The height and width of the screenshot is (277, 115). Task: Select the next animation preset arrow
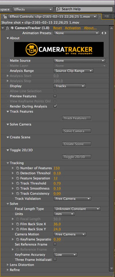coord(106,33)
